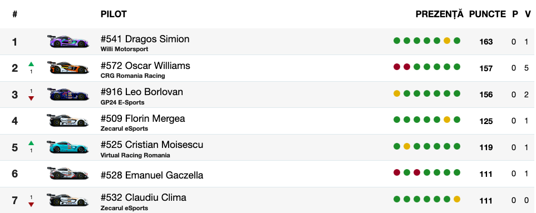Click the yellow attendance dot in Dragos Simion's row
536x213 pixels.
click(447, 41)
